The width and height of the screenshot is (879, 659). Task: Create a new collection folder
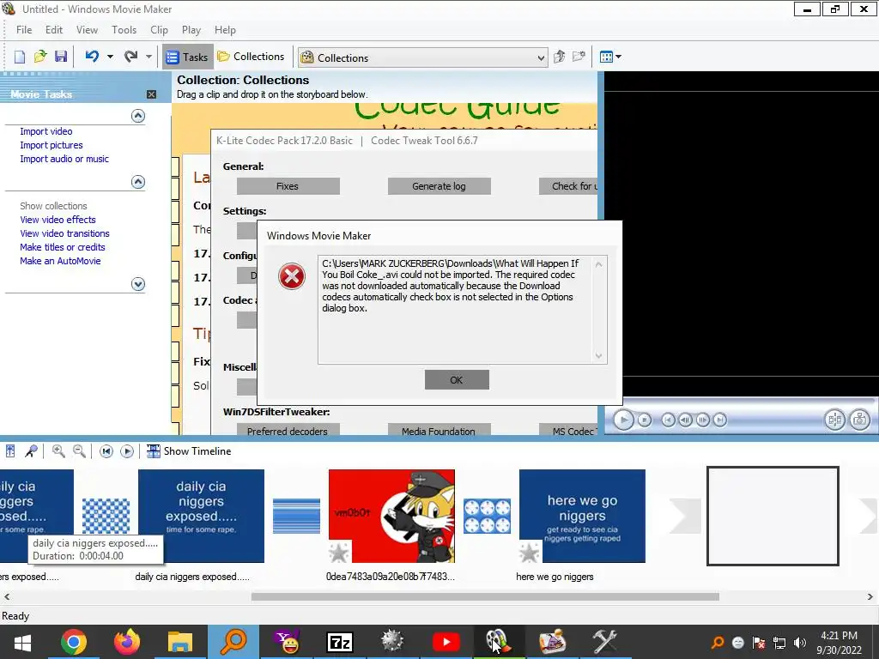[x=579, y=57]
